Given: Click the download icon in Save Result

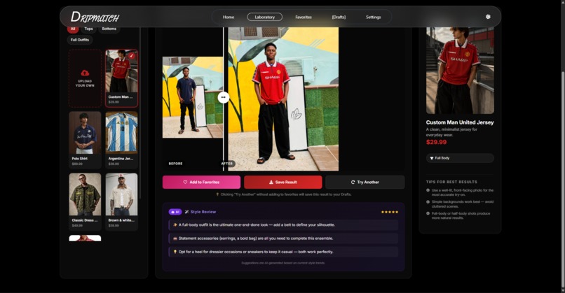Looking at the screenshot, I should coord(271,183).
